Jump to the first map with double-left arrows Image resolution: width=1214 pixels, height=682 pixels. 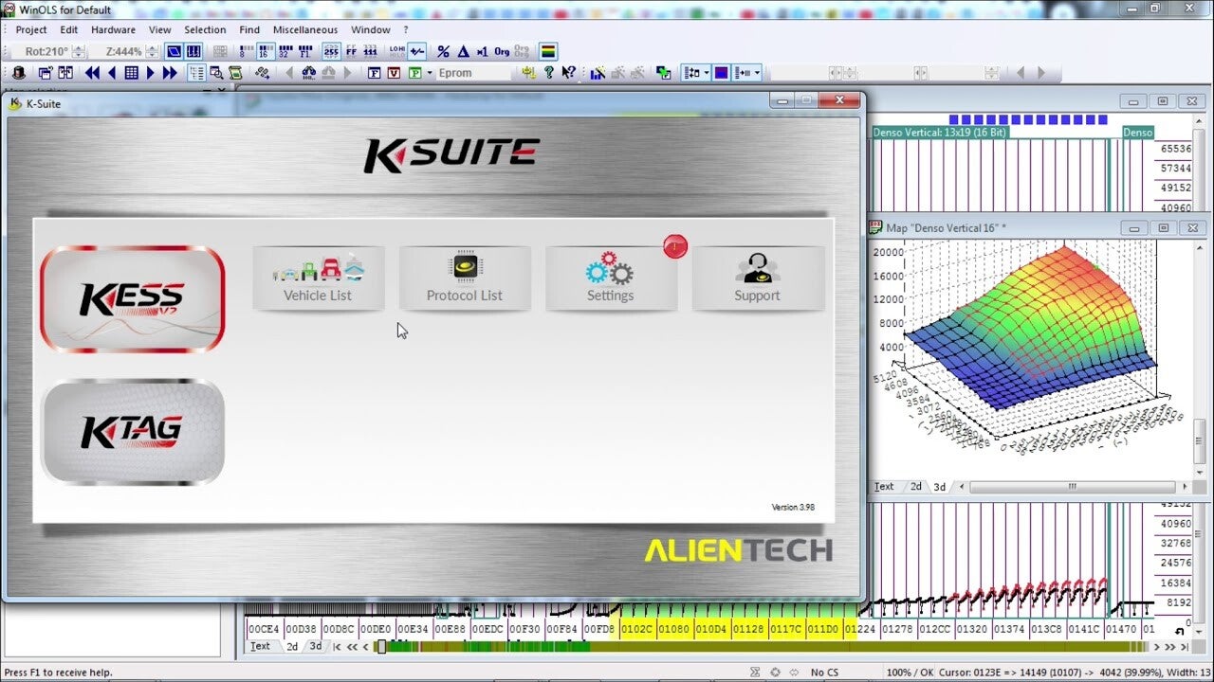pos(92,73)
